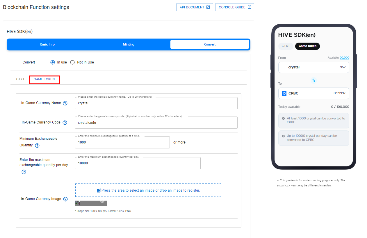Click the 'Blockchain Function settings' page title
This screenshot has height=238, width=367.
(36, 7)
